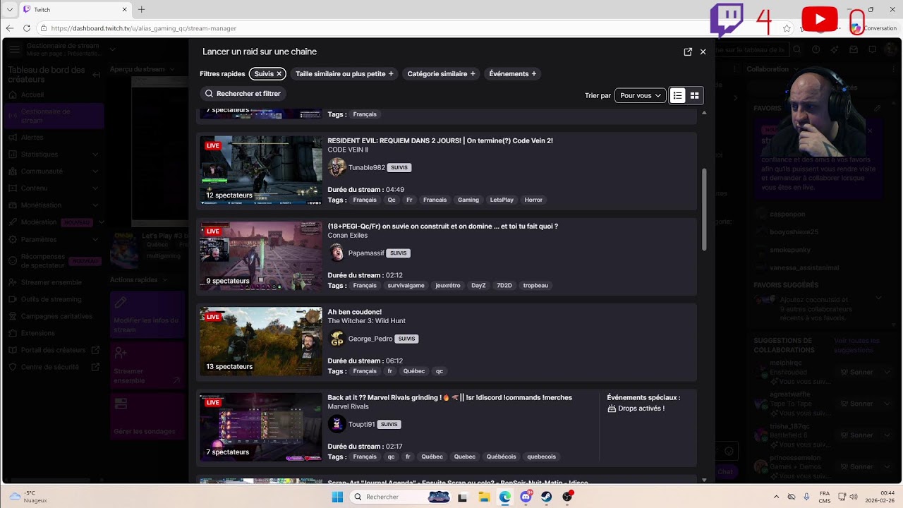903x508 pixels.
Task: Expand Contenu section in dashboard sidebar
Action: 95,188
